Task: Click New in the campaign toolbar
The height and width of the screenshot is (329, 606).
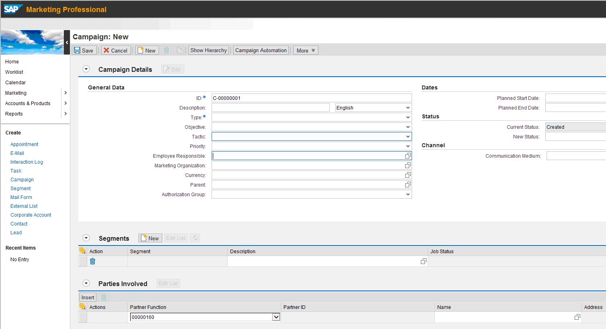Action: [x=147, y=50]
